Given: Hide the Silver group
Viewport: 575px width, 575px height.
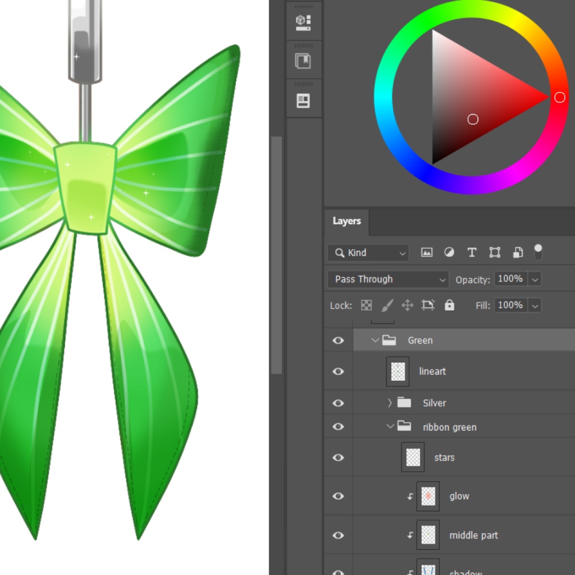Looking at the screenshot, I should [x=338, y=403].
